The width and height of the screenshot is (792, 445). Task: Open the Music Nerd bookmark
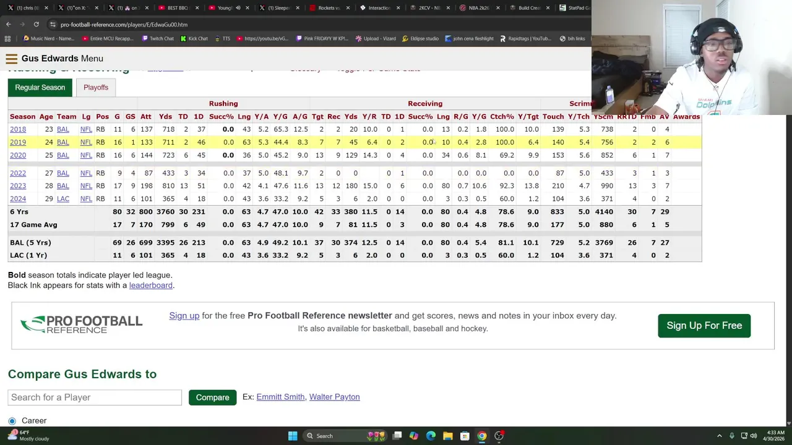pos(48,38)
